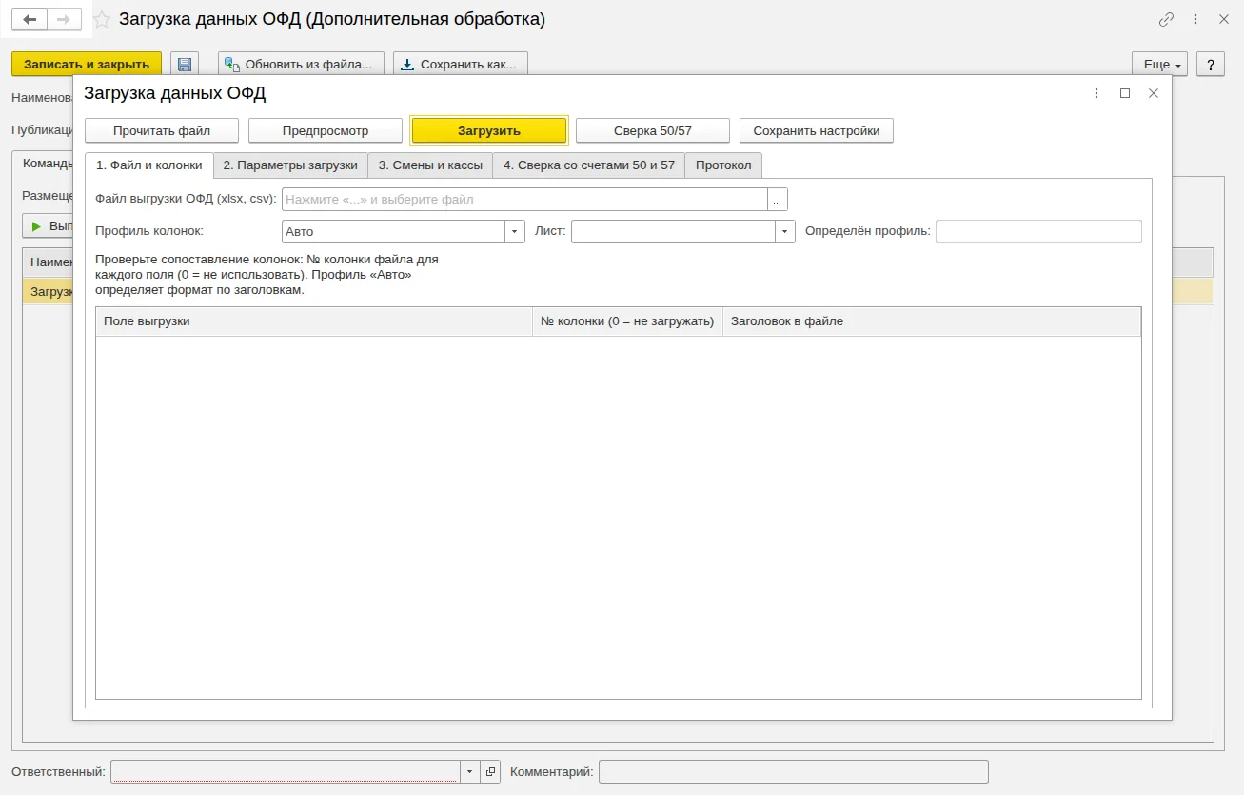Focus the Комментарий input field
Image resolution: width=1244 pixels, height=795 pixels.
(x=794, y=771)
